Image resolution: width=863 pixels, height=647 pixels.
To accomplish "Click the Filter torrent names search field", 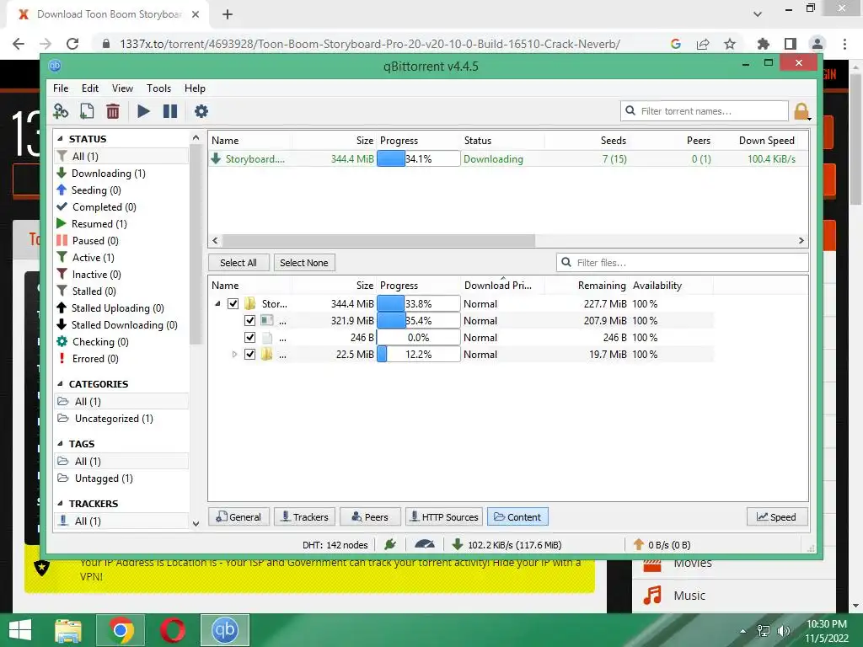I will coord(705,111).
